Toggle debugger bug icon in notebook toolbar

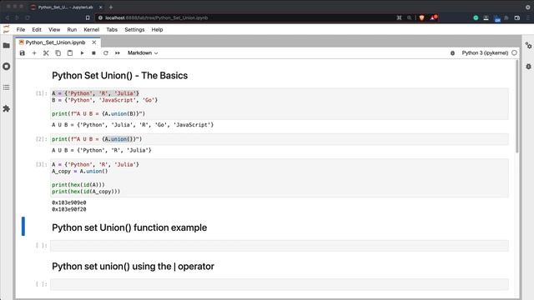point(452,53)
